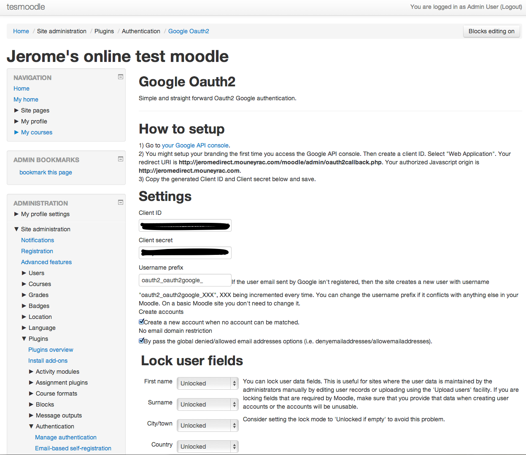Open your Google API console link
The height and width of the screenshot is (455, 526).
tap(195, 145)
